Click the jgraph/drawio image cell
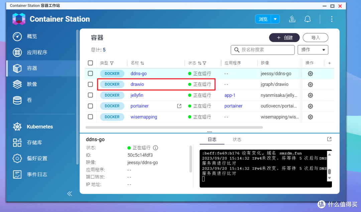361x212 pixels. [x=274, y=84]
